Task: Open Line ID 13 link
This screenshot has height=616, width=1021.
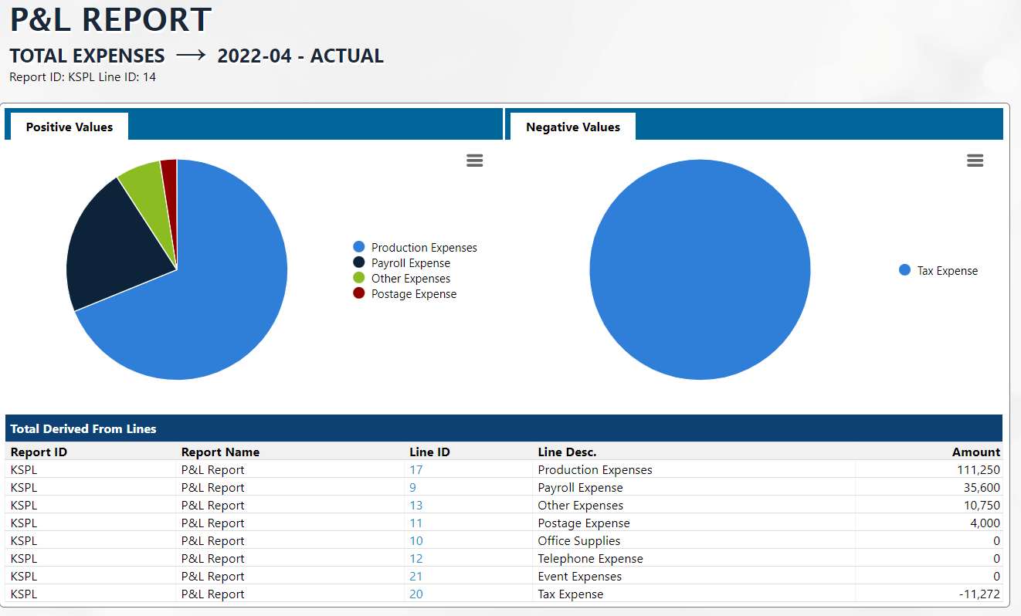Action: [416, 506]
